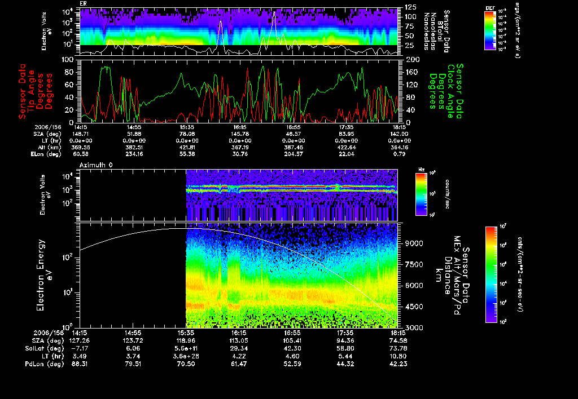Click the 160 degree clock angle tick
The width and height of the screenshot is (578, 399).
pyautogui.click(x=412, y=72)
